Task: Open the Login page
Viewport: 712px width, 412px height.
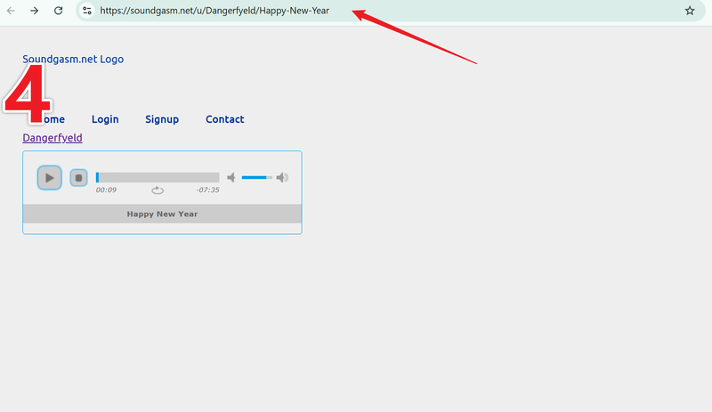Action: [105, 119]
